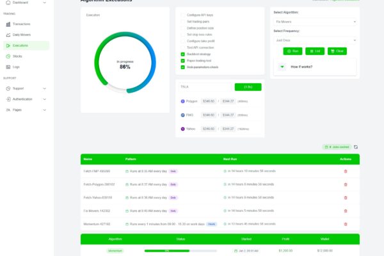
Task: Go to Transactions in the sidebar
Action: [21, 24]
